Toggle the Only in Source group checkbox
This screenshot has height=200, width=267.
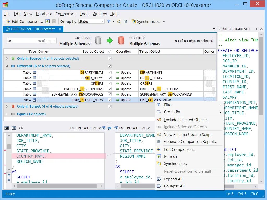point(110,59)
